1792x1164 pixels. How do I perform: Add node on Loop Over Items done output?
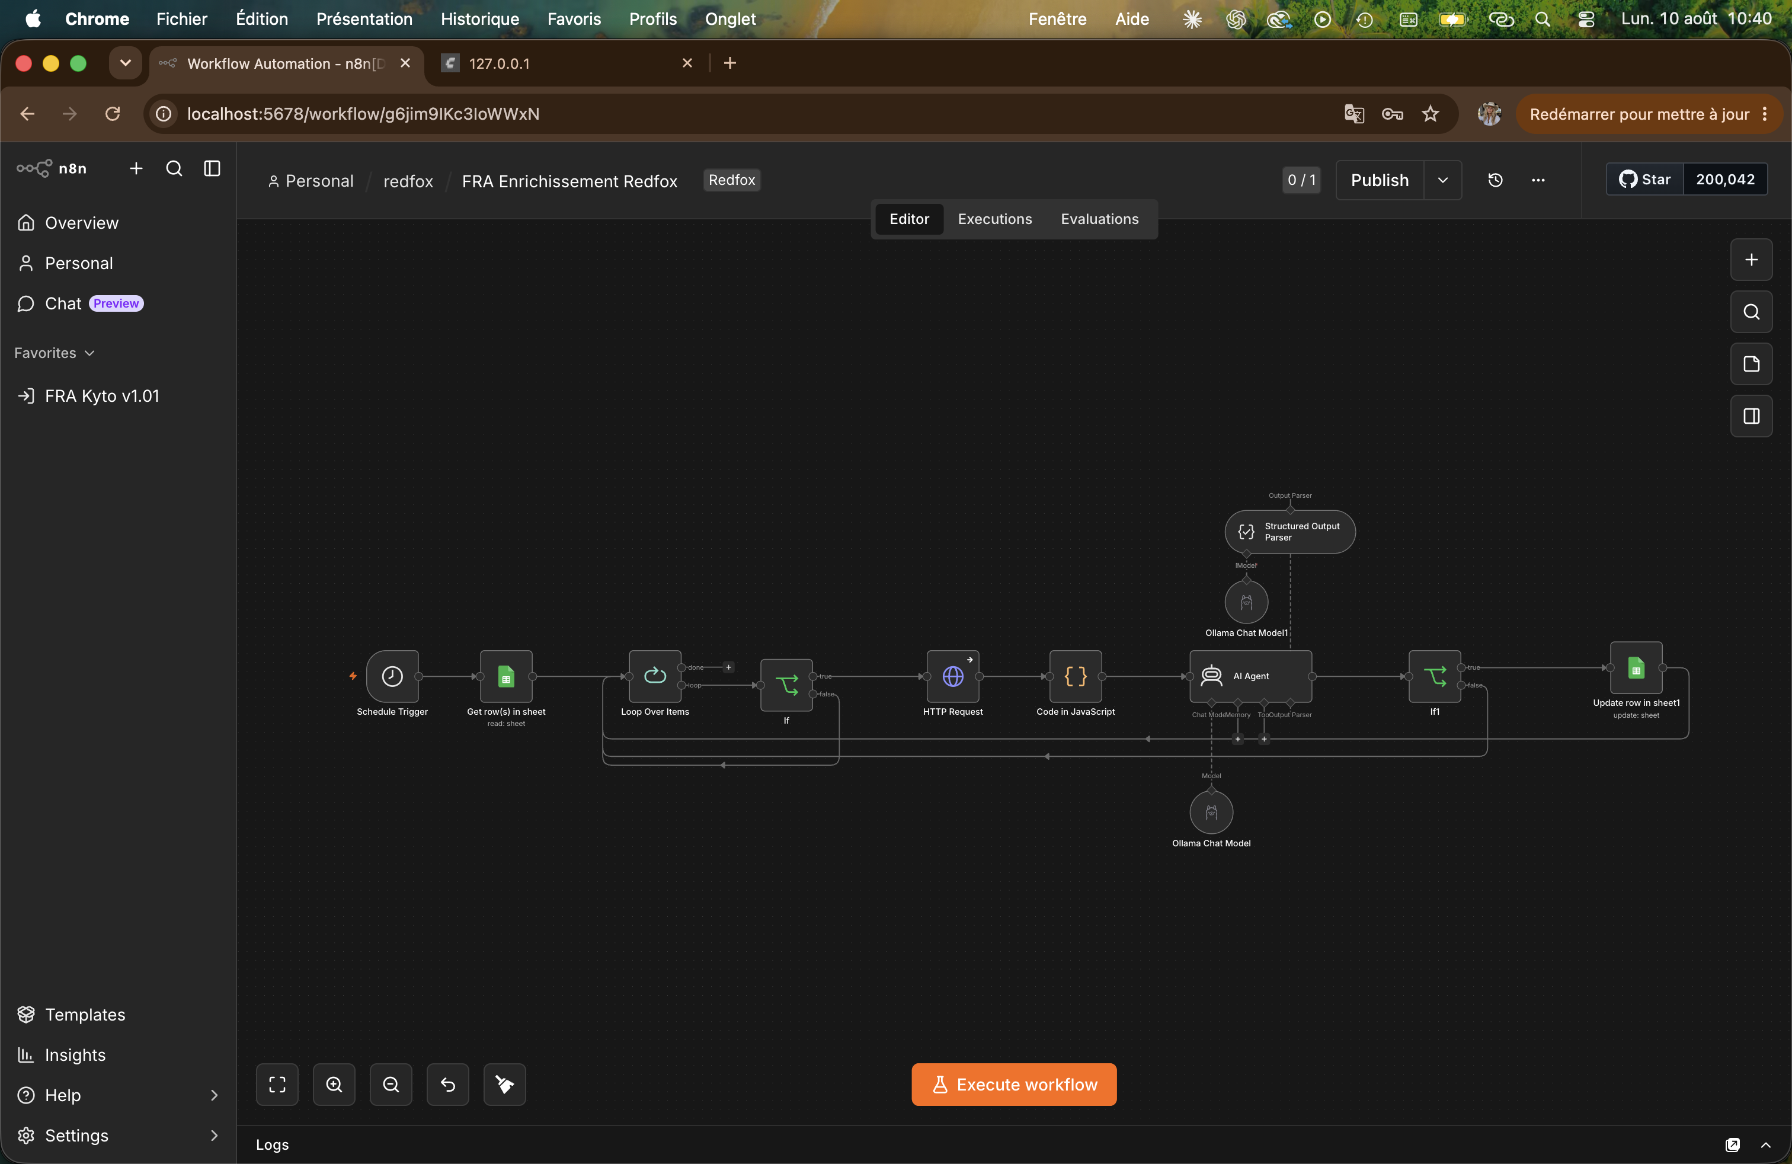coord(728,667)
